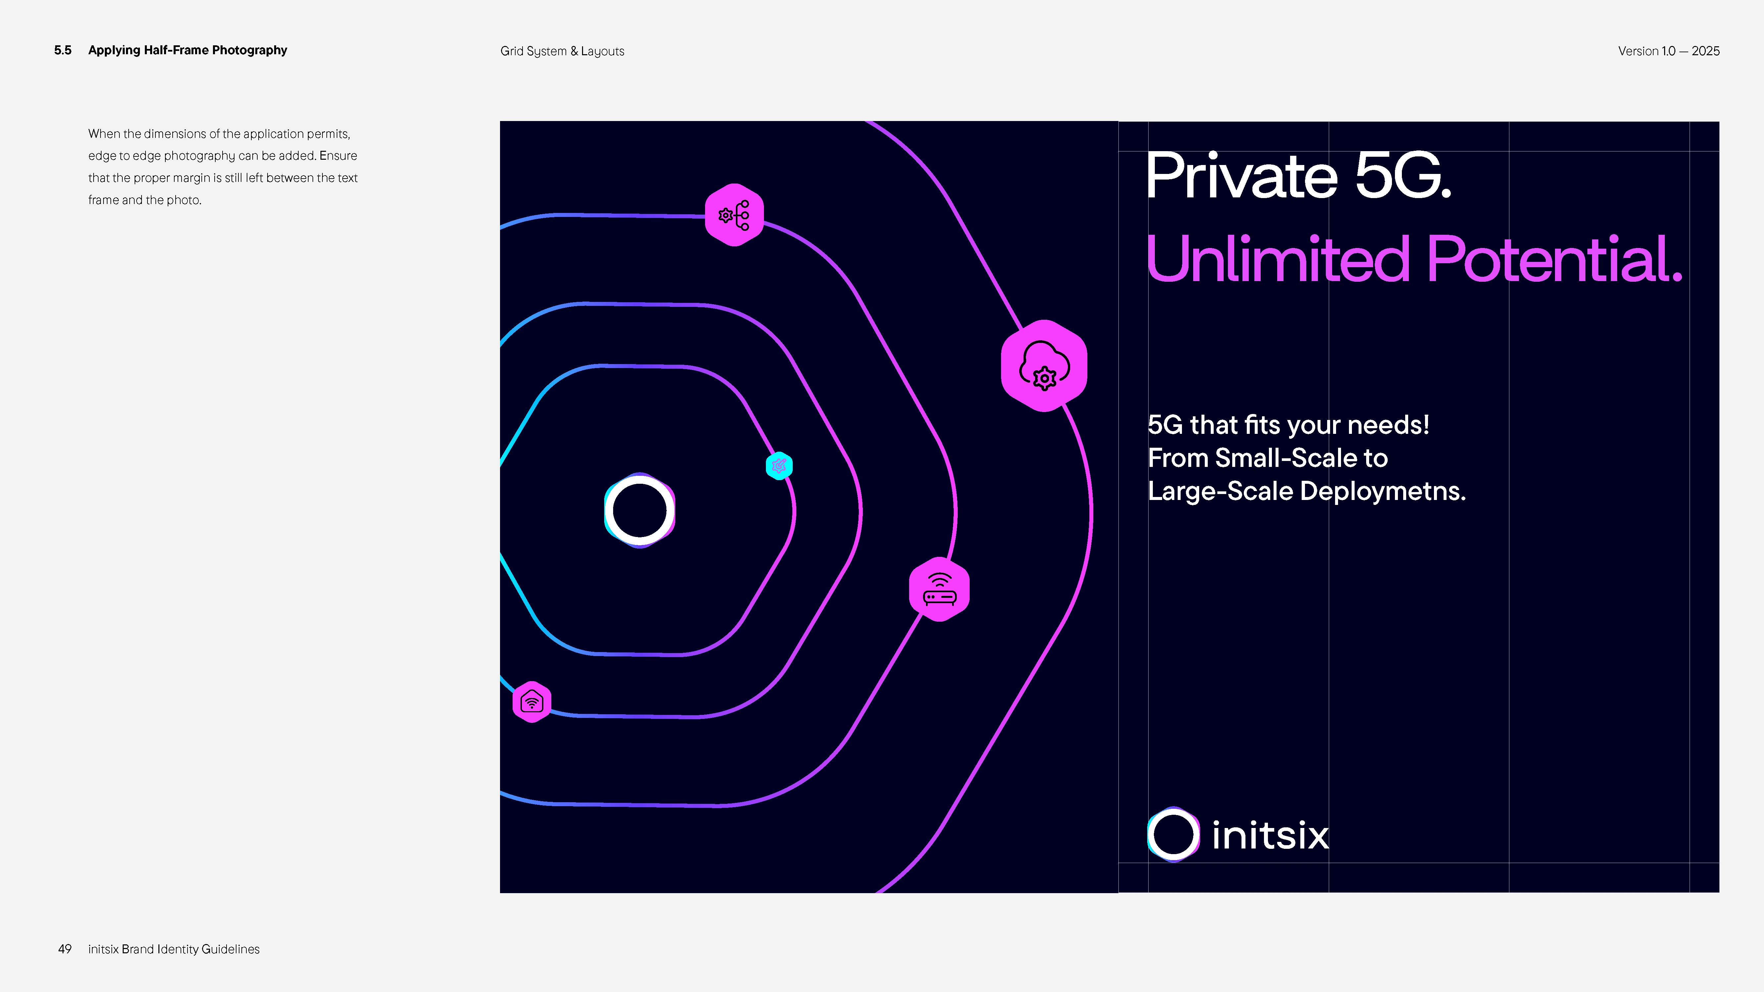The height and width of the screenshot is (992, 1764).
Task: Click the network gear hexagon icon
Action: (x=734, y=215)
